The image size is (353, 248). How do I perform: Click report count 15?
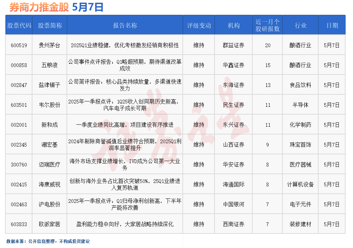[268, 65]
